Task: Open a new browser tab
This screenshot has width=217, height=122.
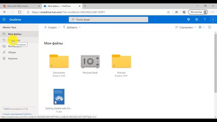Action: tap(85, 6)
